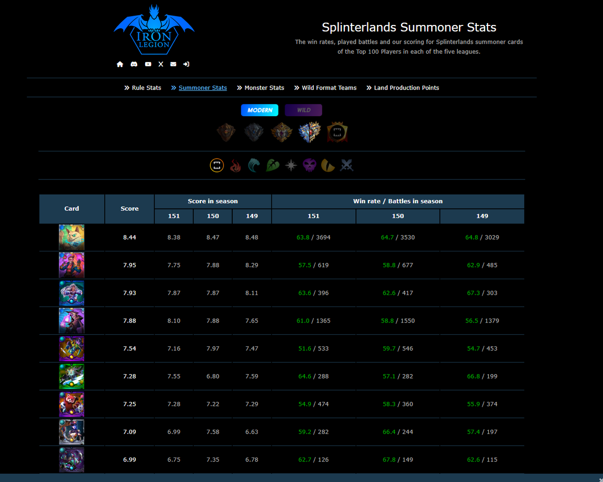Click the login arrow icon
This screenshot has height=482, width=603.
187,64
